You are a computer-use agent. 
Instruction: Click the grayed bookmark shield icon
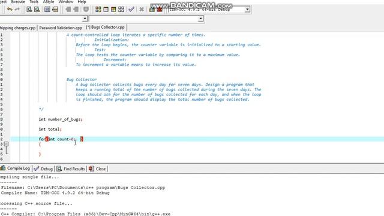[86, 10]
